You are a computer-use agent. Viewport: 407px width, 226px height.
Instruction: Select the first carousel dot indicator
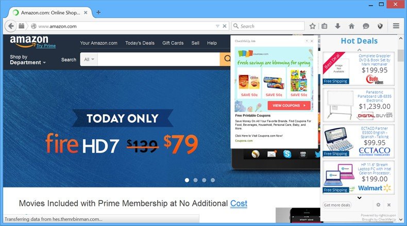187,180
